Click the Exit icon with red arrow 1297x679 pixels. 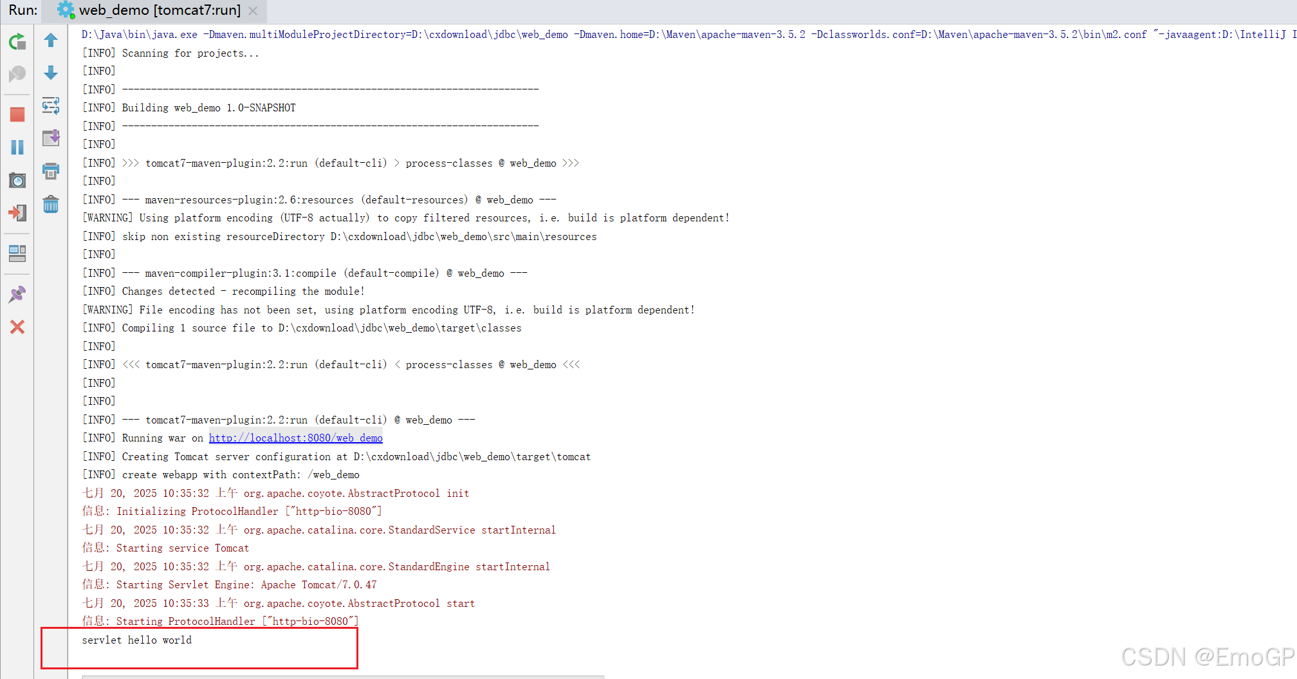tap(17, 213)
